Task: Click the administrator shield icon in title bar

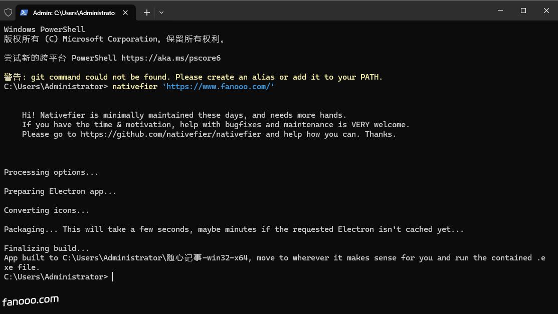Action: (8, 13)
